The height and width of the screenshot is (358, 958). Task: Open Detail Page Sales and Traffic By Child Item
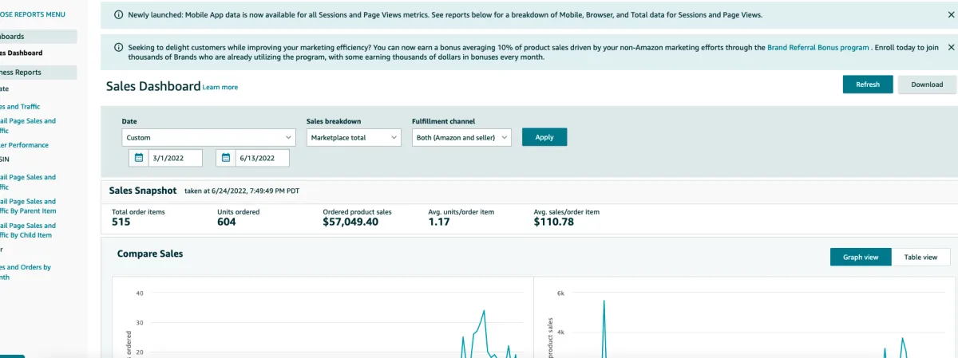click(x=28, y=230)
